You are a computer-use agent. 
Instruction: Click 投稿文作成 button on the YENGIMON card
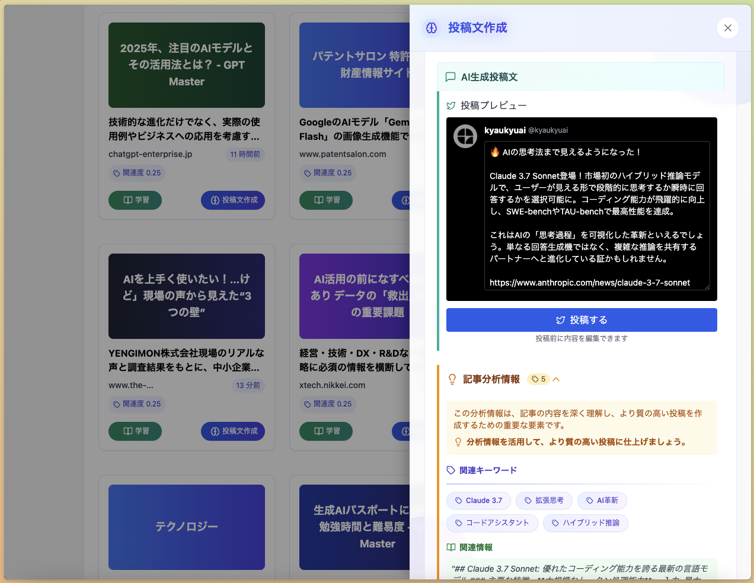click(x=233, y=431)
